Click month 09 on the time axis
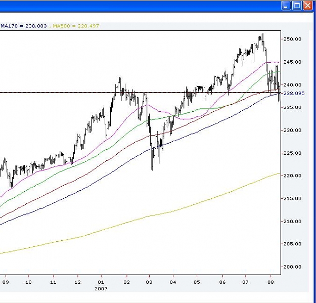 (6, 282)
